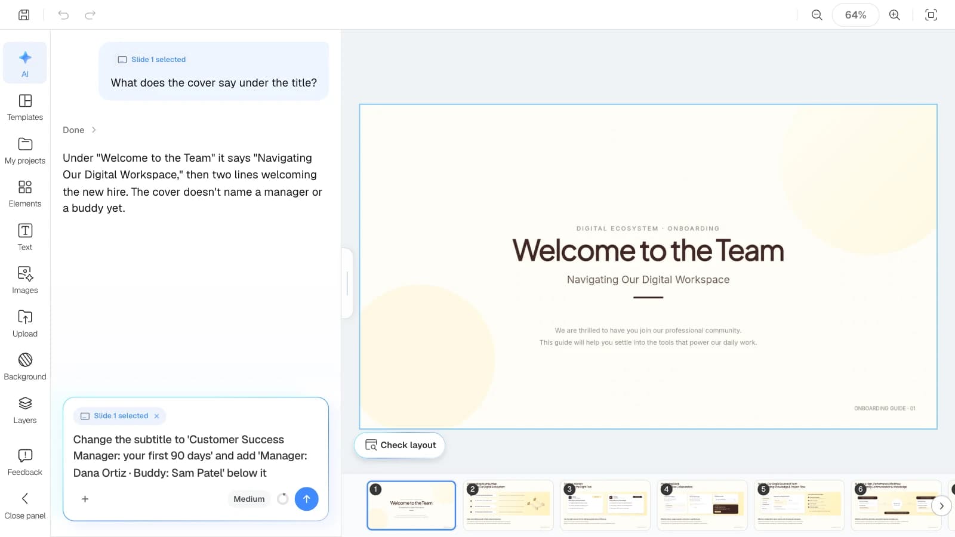Select the Text tool in sidebar
Screen dimensions: 955x537
pos(25,237)
